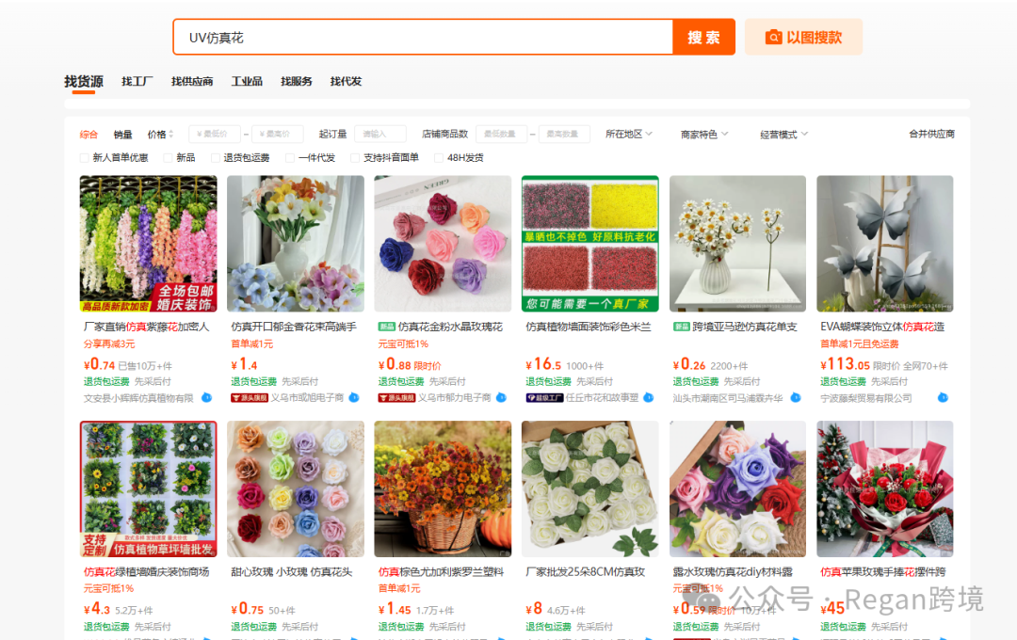Screen dimensions: 1017x640
Task: Open the tulip bouquet product thumbnail
Action: [x=296, y=244]
